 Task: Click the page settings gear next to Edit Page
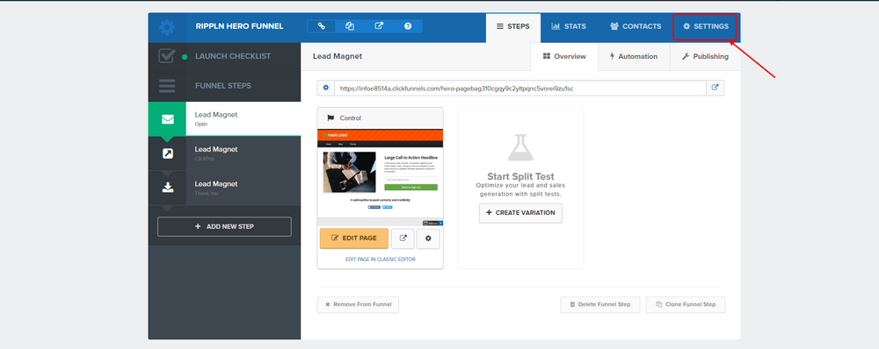tap(428, 239)
